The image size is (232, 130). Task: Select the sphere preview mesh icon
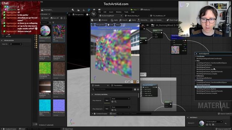(129, 82)
